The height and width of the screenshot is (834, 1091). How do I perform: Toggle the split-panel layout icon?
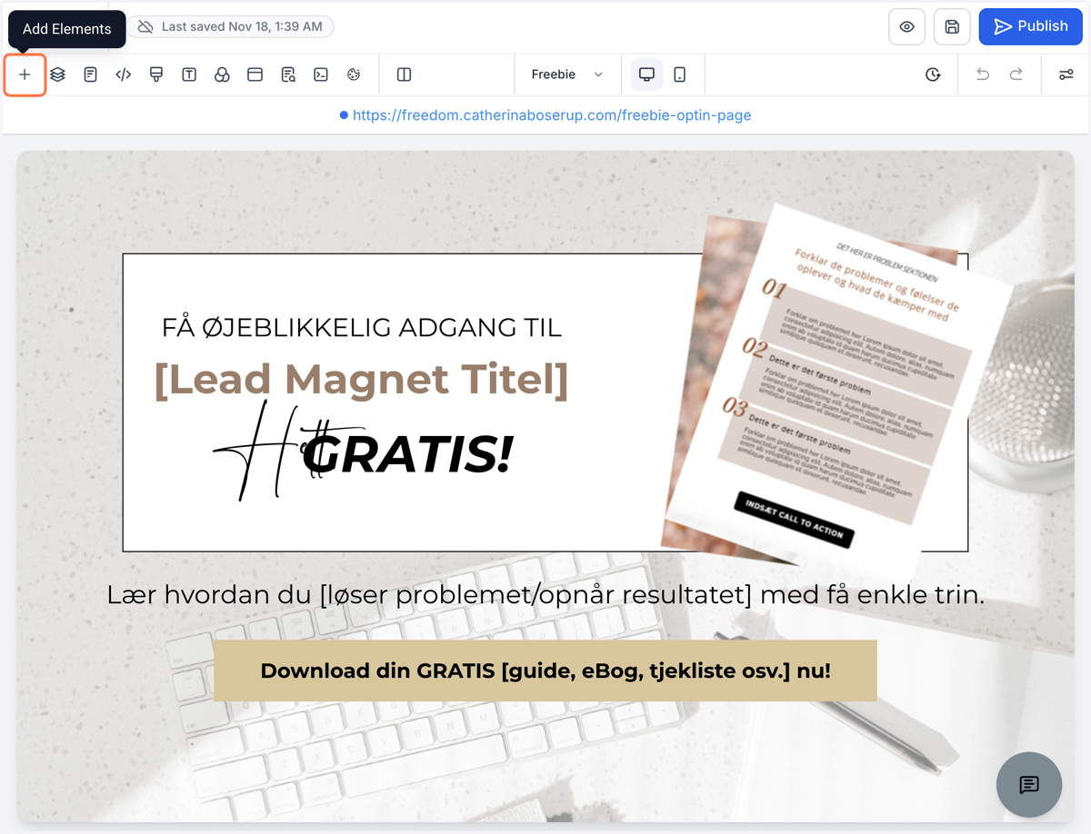[x=405, y=74]
